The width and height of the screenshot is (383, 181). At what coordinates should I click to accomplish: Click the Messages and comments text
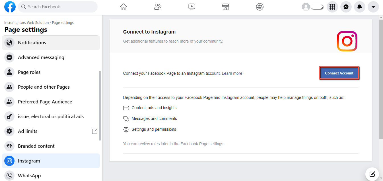tap(154, 119)
